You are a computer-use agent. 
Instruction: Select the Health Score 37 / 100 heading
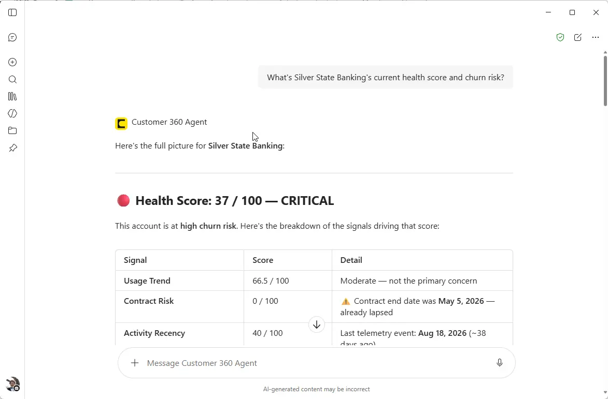234,201
